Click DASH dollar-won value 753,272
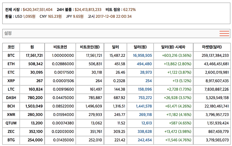Viewport: 232px width, 146px height. click(145, 98)
